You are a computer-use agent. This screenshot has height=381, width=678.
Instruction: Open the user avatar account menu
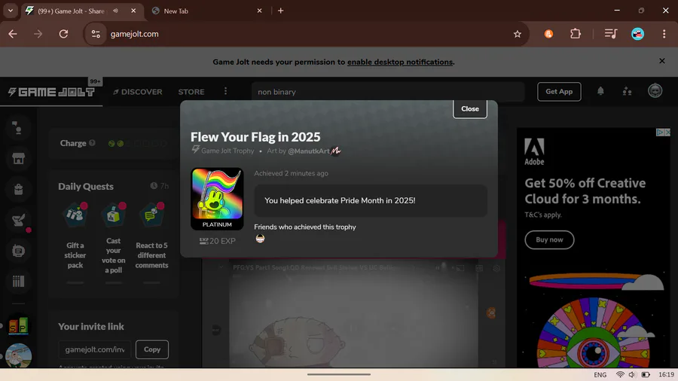pos(655,91)
